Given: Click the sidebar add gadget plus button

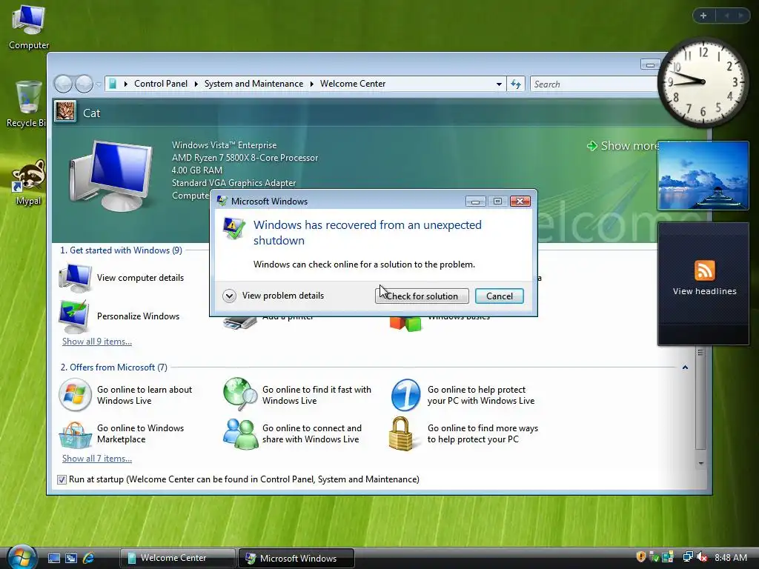Looking at the screenshot, I should [x=703, y=16].
